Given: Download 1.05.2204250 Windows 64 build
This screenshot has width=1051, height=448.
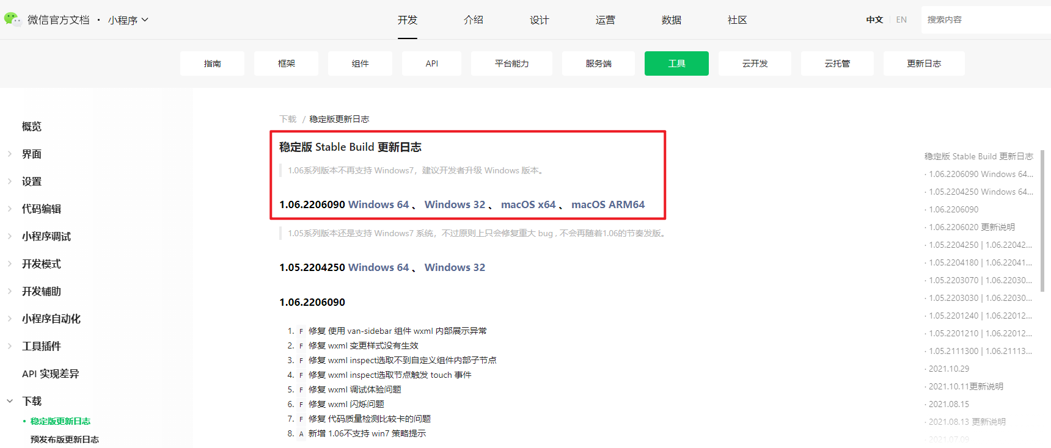Looking at the screenshot, I should (379, 267).
